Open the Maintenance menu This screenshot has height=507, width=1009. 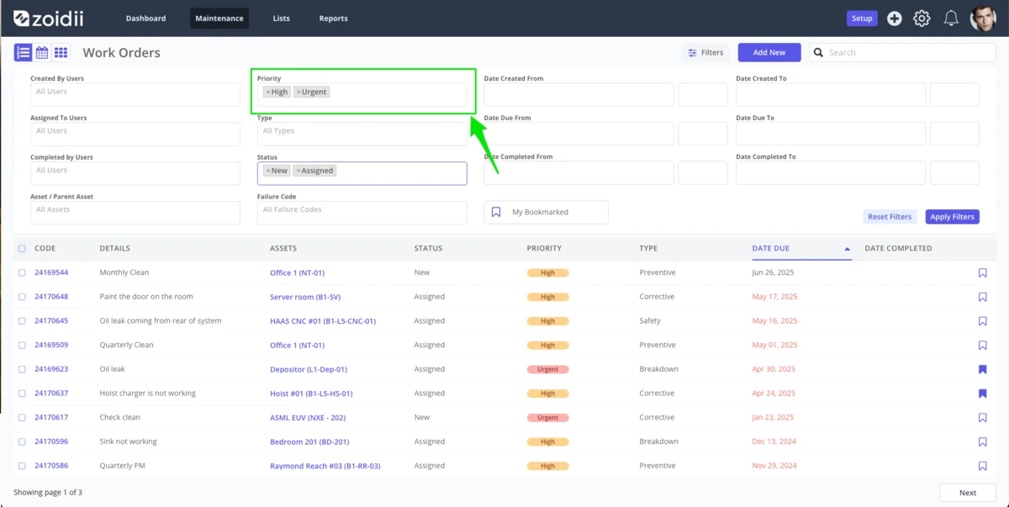tap(219, 18)
